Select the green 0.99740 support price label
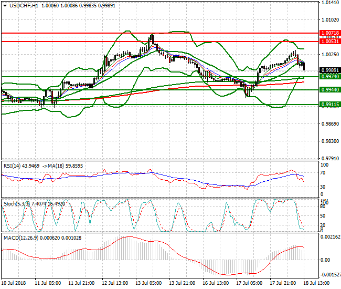Image resolution: width=341 pixels, height=289 pixels. (x=330, y=77)
